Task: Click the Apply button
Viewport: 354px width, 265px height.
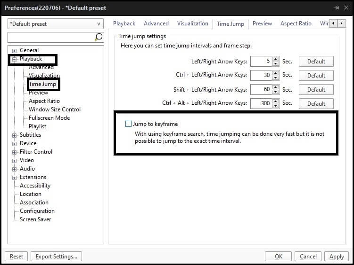Action: click(x=337, y=257)
